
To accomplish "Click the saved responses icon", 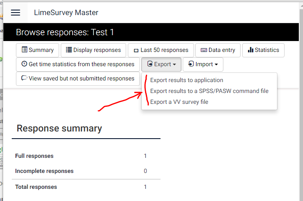I will click(x=24, y=78).
